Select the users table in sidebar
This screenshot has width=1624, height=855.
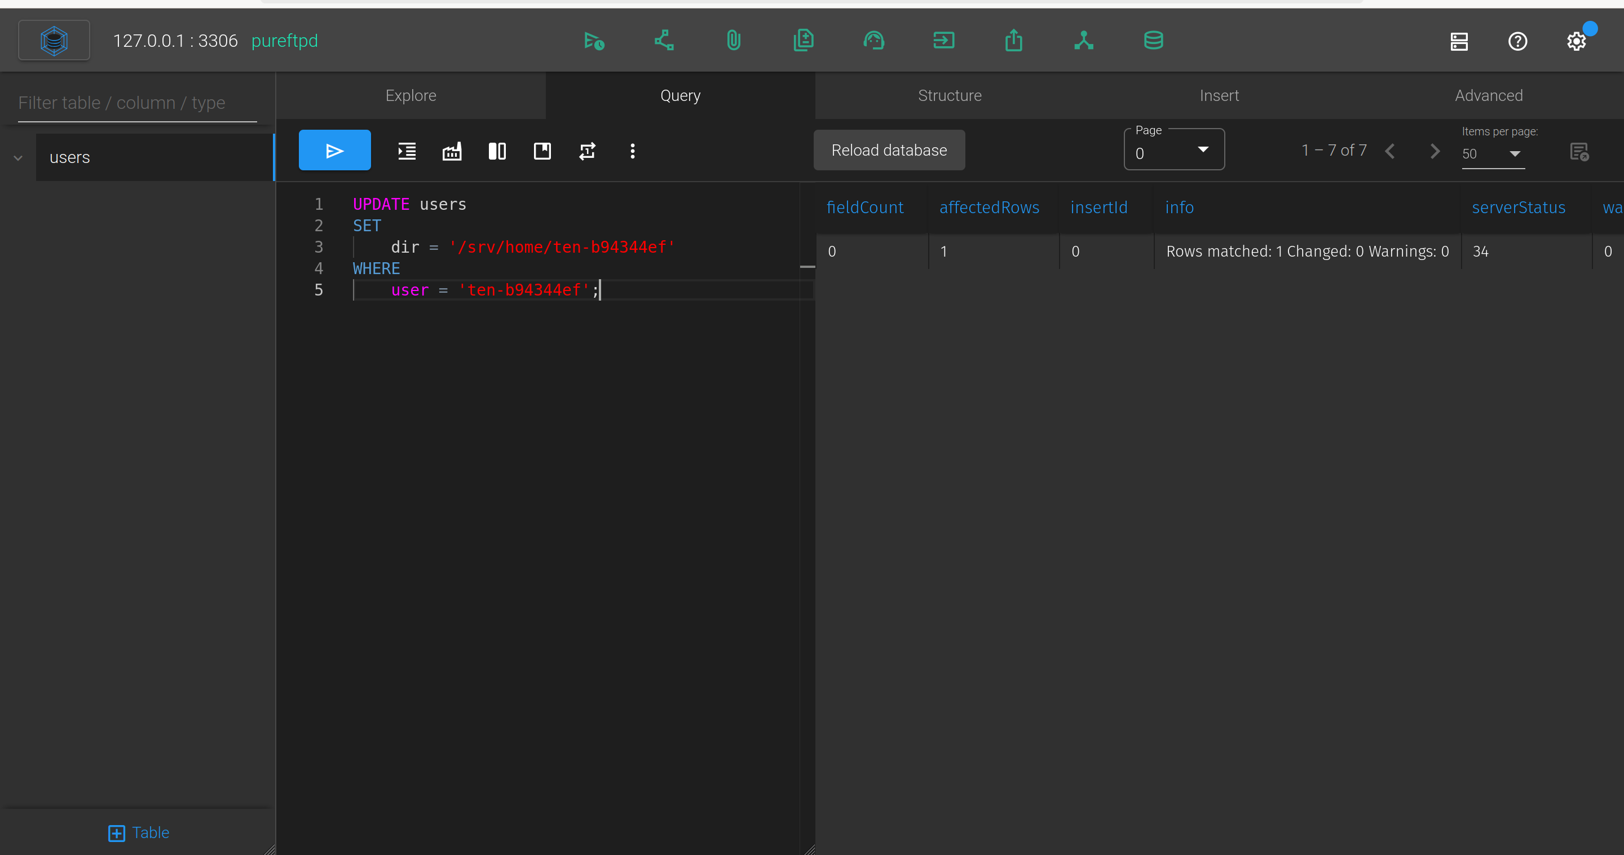[155, 157]
